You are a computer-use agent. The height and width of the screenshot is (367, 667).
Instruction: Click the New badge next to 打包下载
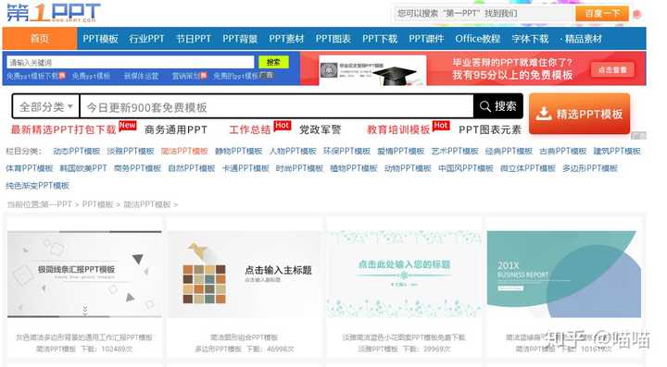127,126
